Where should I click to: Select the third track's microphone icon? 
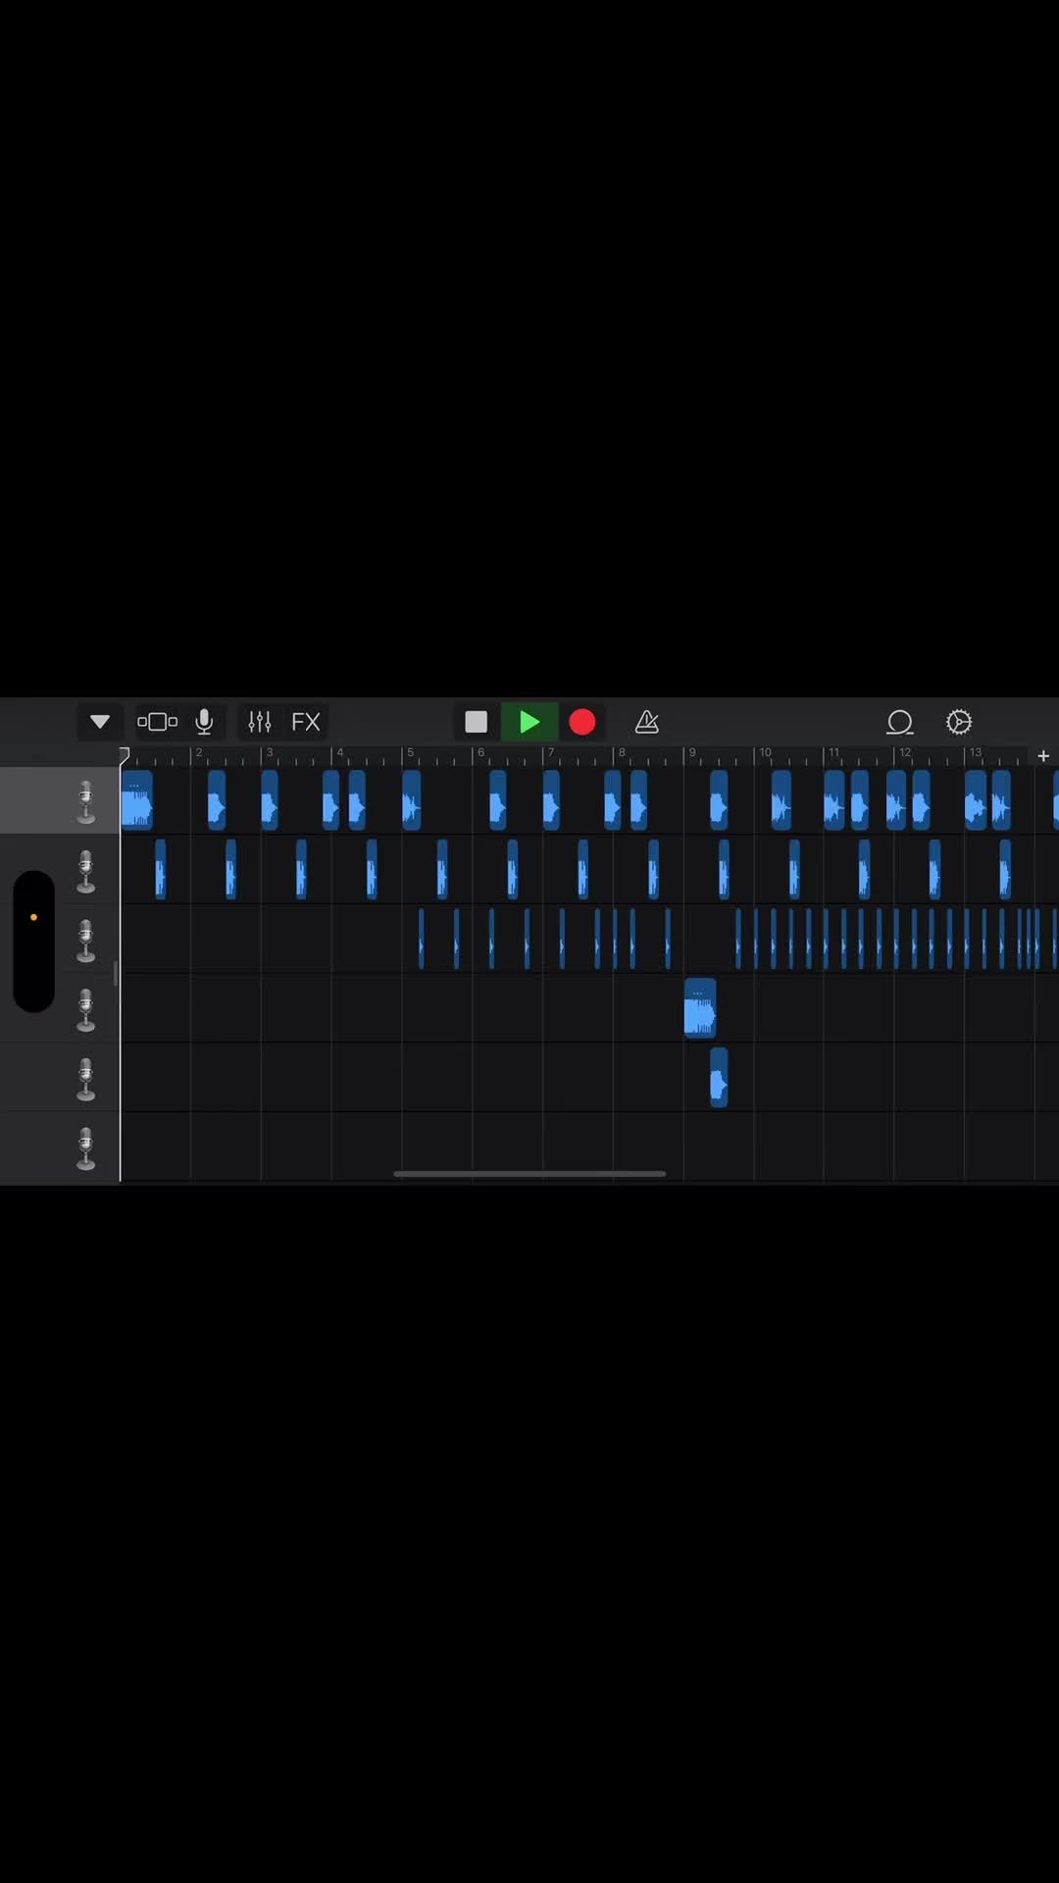[86, 941]
